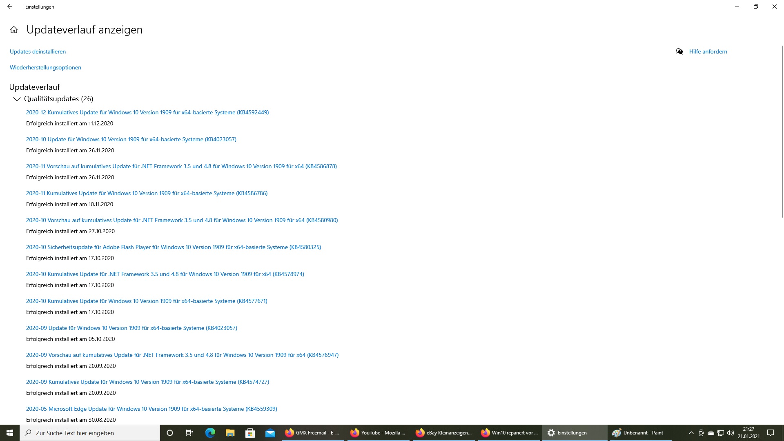This screenshot has height=441, width=784.
Task: Open Task View on the taskbar
Action: point(189,433)
